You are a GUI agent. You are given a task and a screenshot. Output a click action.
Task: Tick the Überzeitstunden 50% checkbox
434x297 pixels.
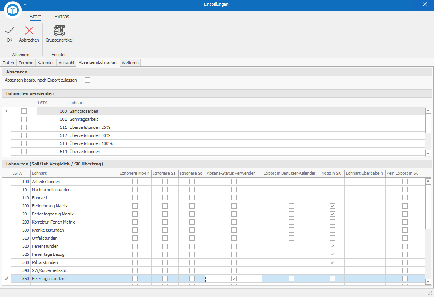click(x=24, y=135)
